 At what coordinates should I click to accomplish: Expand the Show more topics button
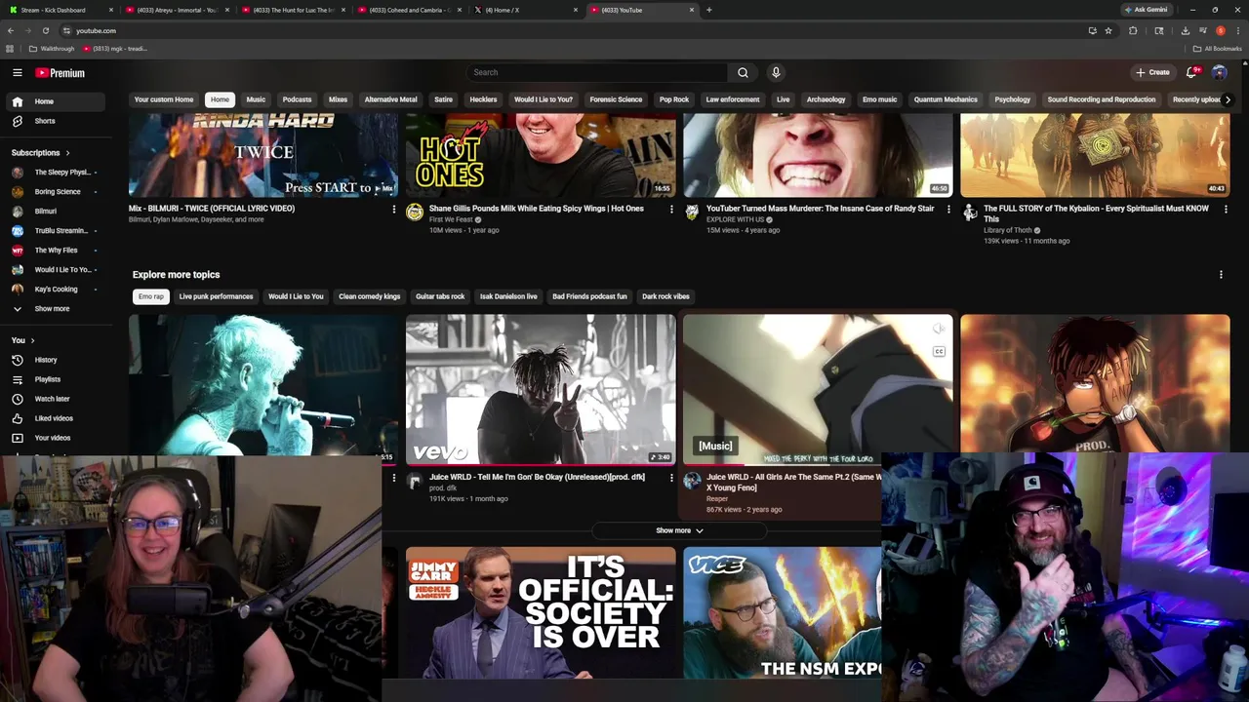(679, 530)
